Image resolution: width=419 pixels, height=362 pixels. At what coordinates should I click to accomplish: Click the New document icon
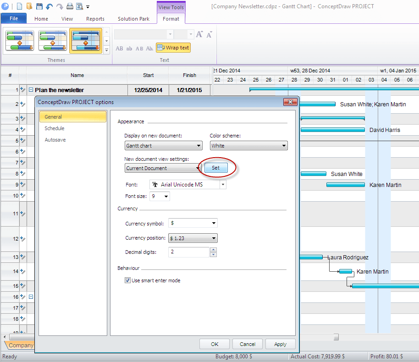pos(20,6)
